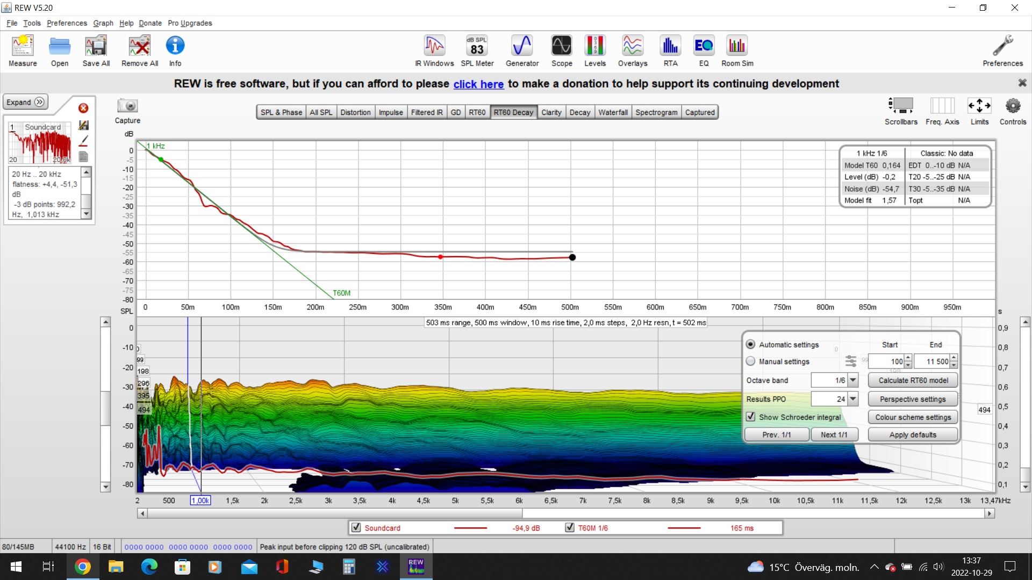This screenshot has width=1032, height=580.
Task: Click Prev. 1/1 button
Action: click(777, 434)
